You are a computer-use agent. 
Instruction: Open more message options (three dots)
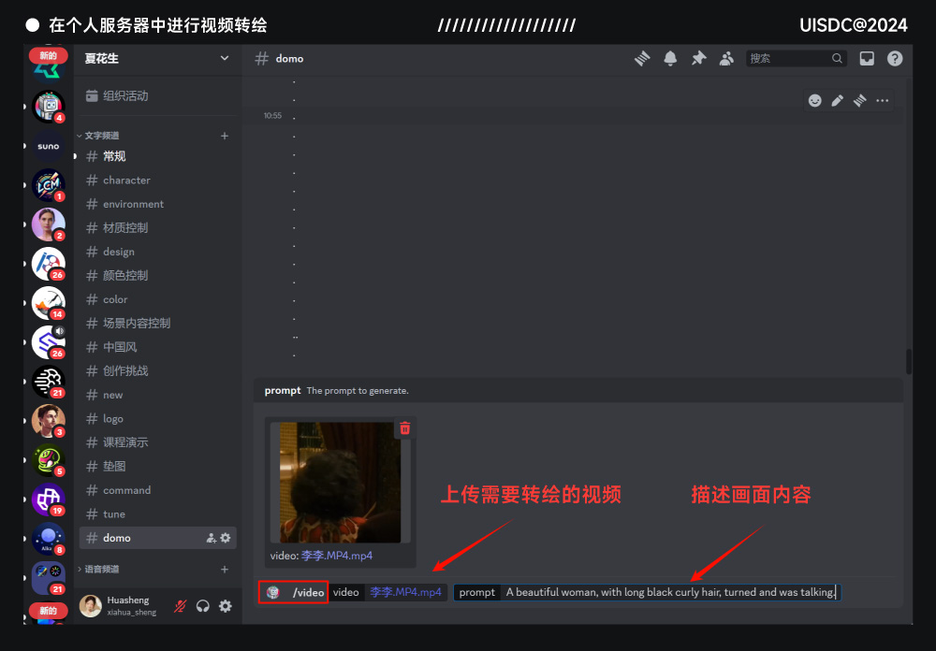click(883, 100)
